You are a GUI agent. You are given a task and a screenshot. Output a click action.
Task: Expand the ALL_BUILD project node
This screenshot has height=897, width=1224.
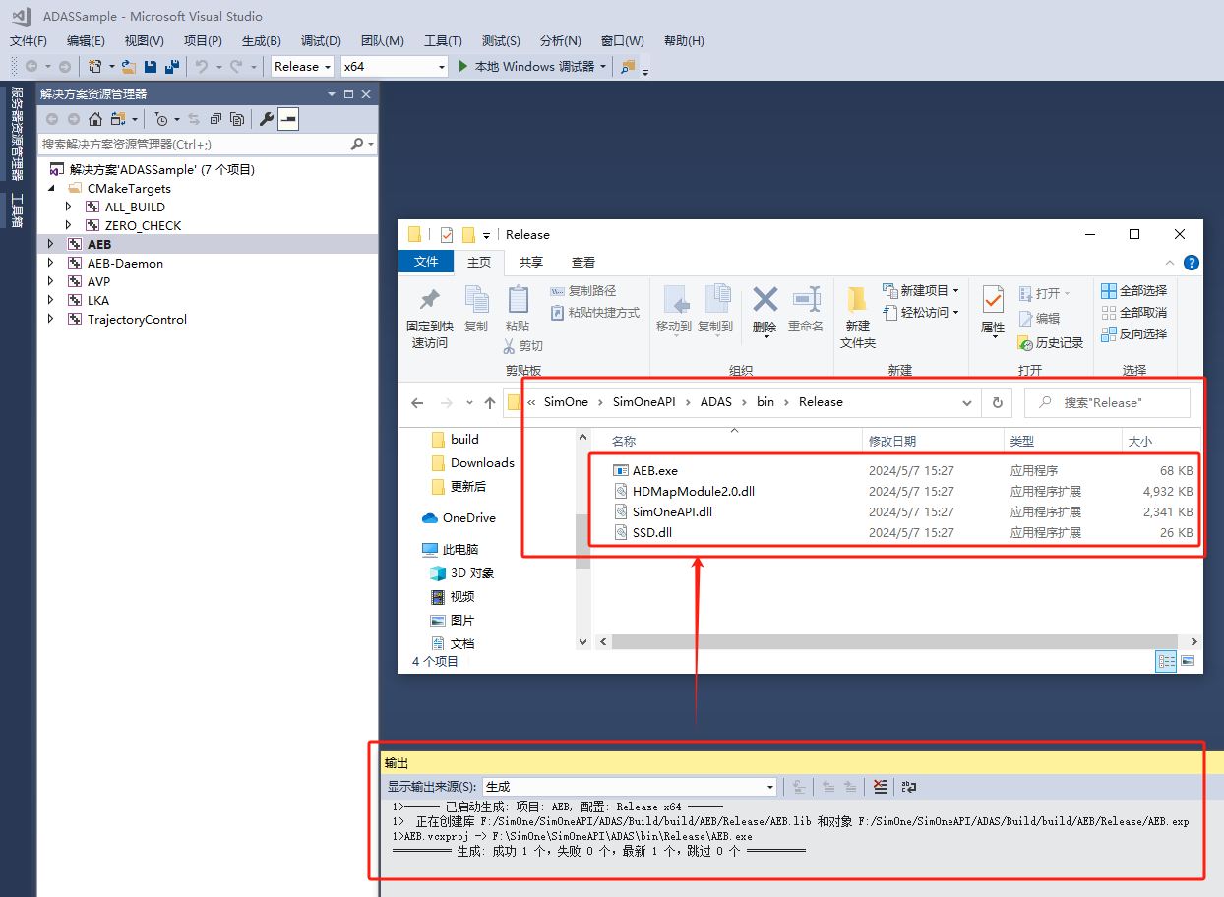point(68,207)
